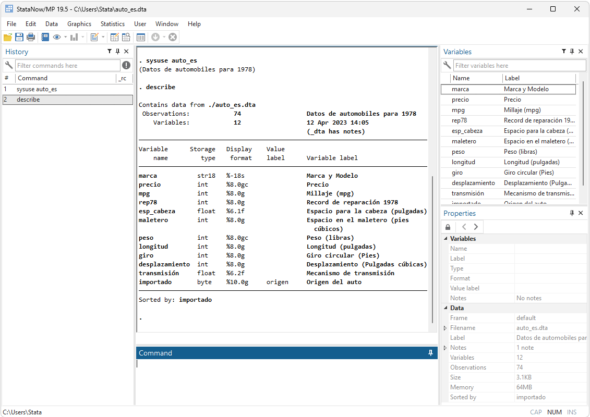Toggle auto-hide pin on the Properties panel

572,213
